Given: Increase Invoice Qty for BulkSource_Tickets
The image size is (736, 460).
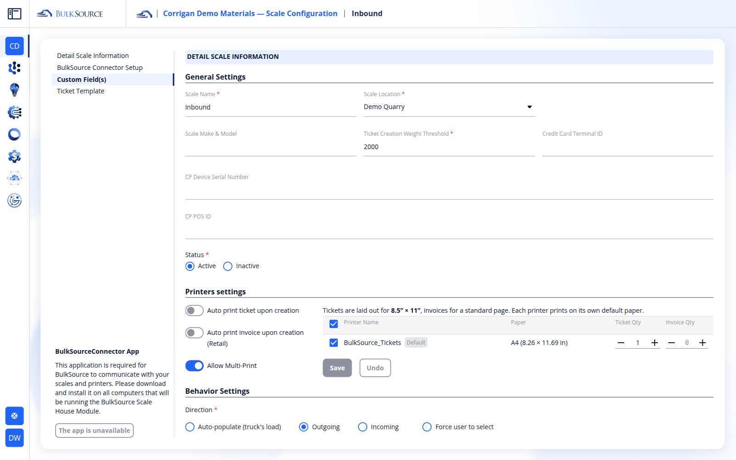Looking at the screenshot, I should pos(702,343).
